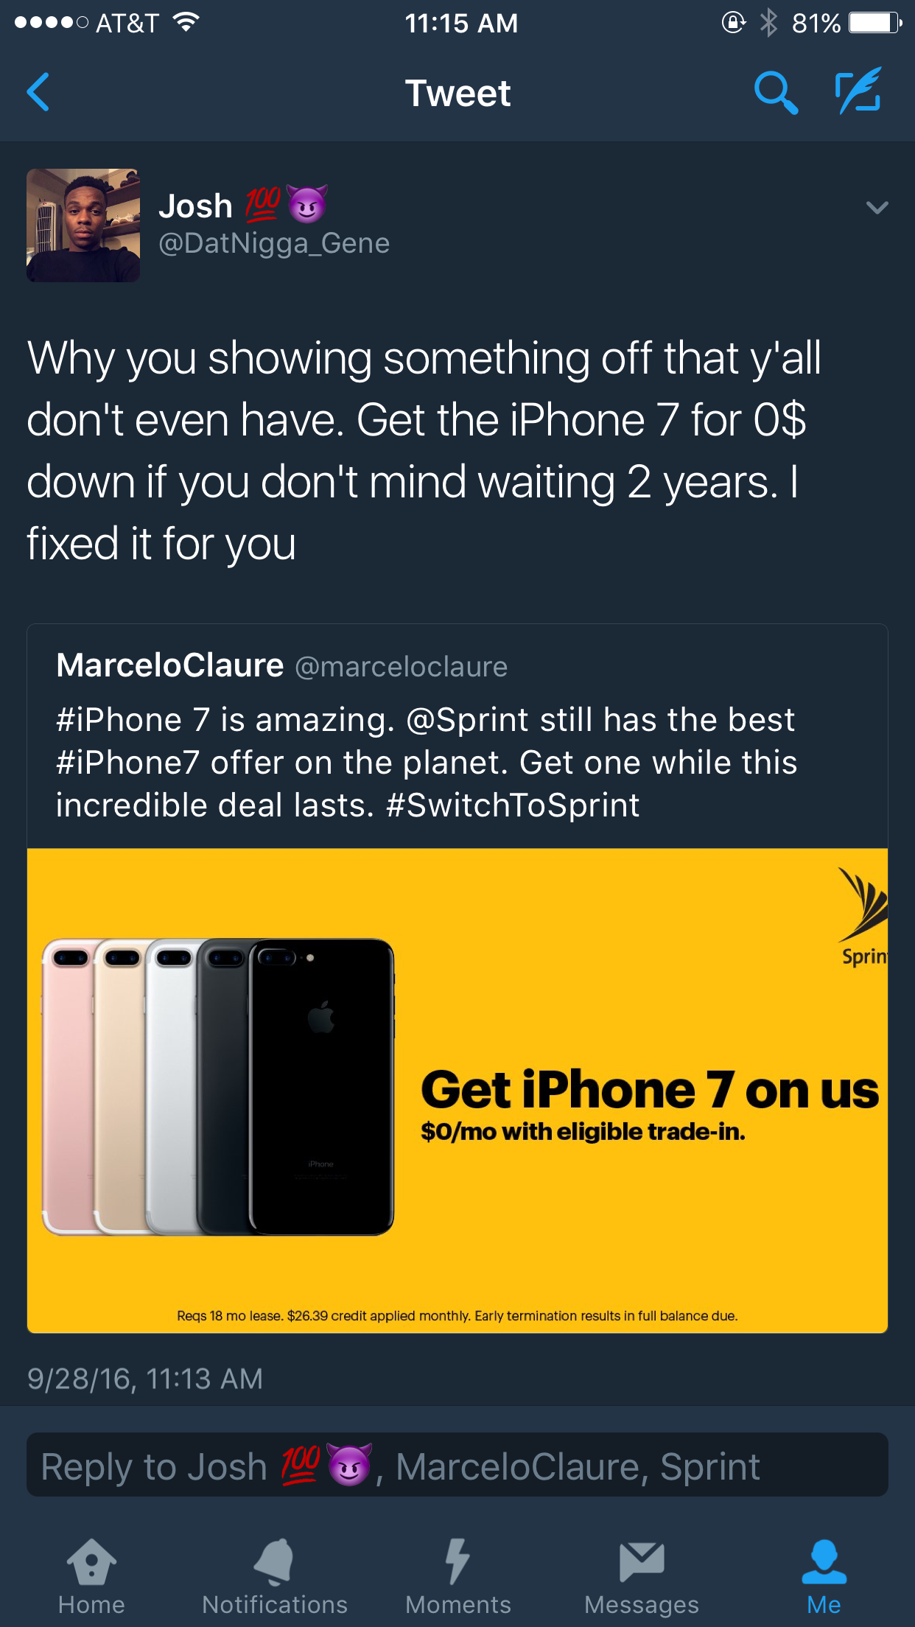
Task: Tap the @Sprint mention
Action: 468,720
